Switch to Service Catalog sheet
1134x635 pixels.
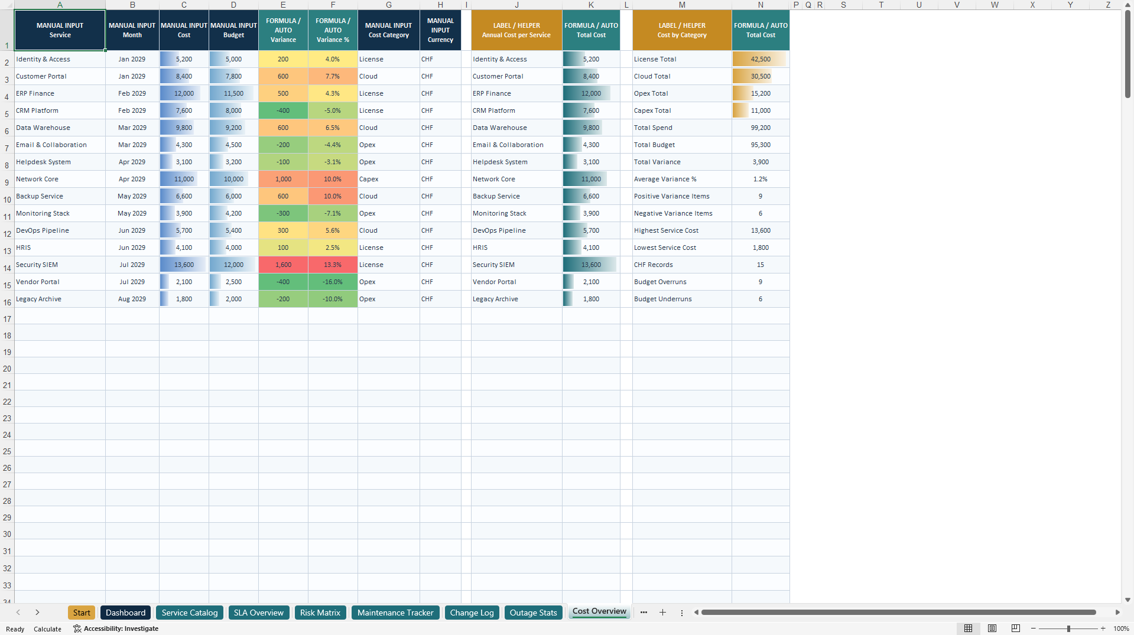(x=190, y=613)
